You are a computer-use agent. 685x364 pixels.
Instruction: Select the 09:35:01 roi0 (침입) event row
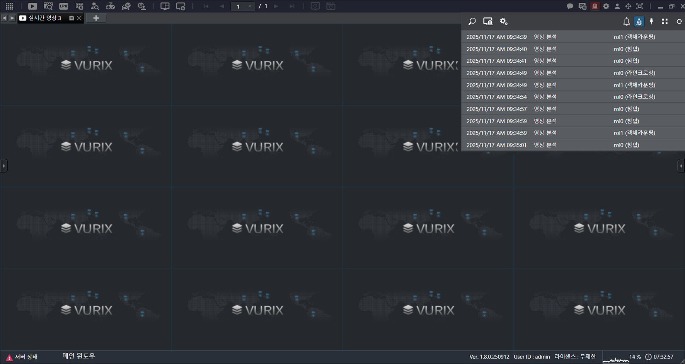click(x=573, y=145)
